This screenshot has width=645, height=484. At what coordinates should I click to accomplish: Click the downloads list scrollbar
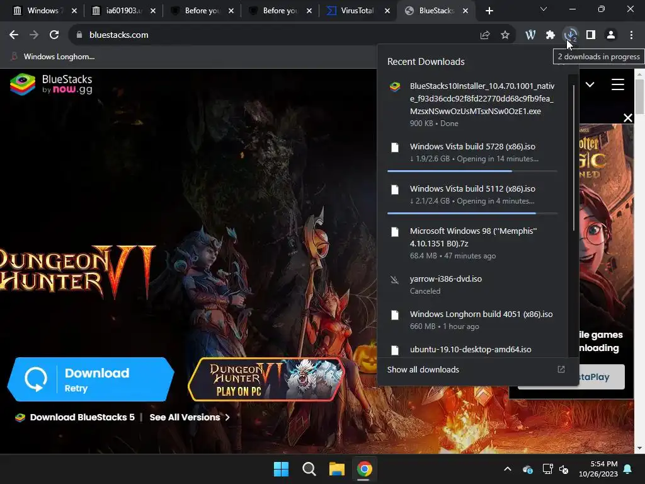coord(573,158)
